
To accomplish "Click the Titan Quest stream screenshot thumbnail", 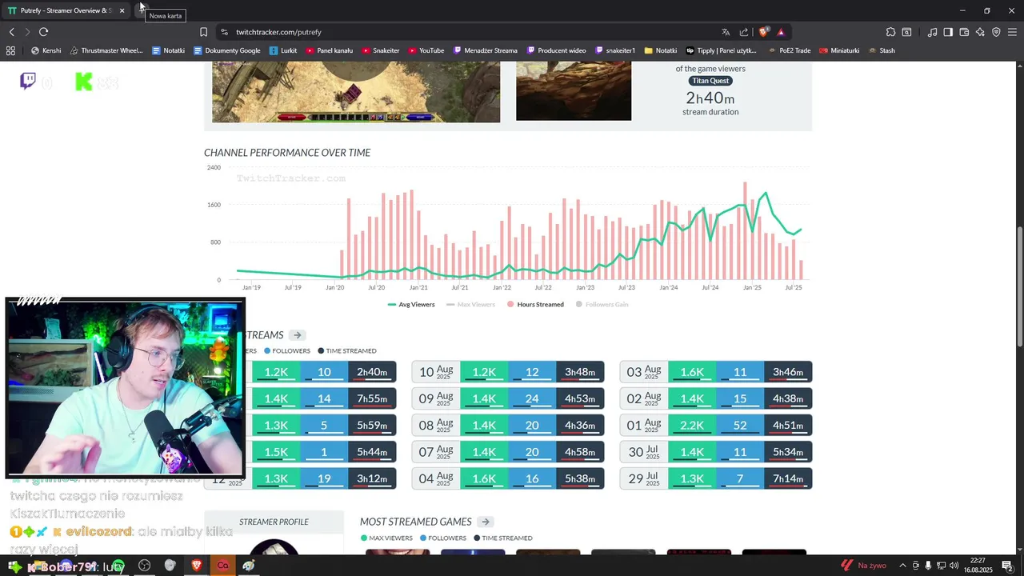I will point(356,92).
